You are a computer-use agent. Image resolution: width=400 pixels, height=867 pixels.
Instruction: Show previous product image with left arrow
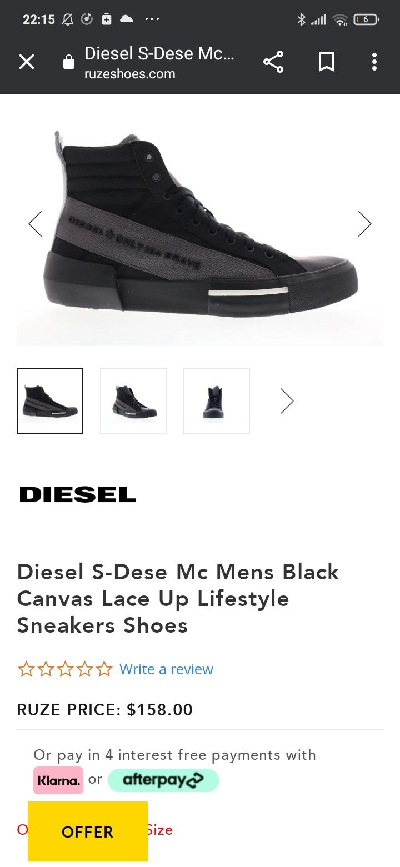(x=35, y=224)
